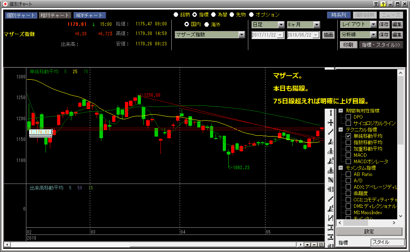Select the 為替 radio button
Screen dimensions: 410x252
(x=214, y=15)
